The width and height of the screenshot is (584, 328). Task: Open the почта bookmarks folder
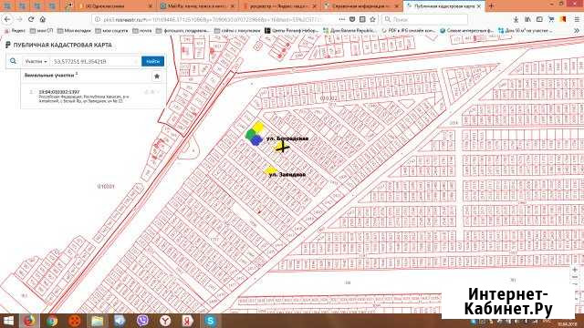pyautogui.click(x=142, y=30)
